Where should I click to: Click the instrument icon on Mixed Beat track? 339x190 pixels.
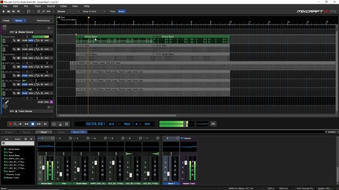[x=4, y=41]
